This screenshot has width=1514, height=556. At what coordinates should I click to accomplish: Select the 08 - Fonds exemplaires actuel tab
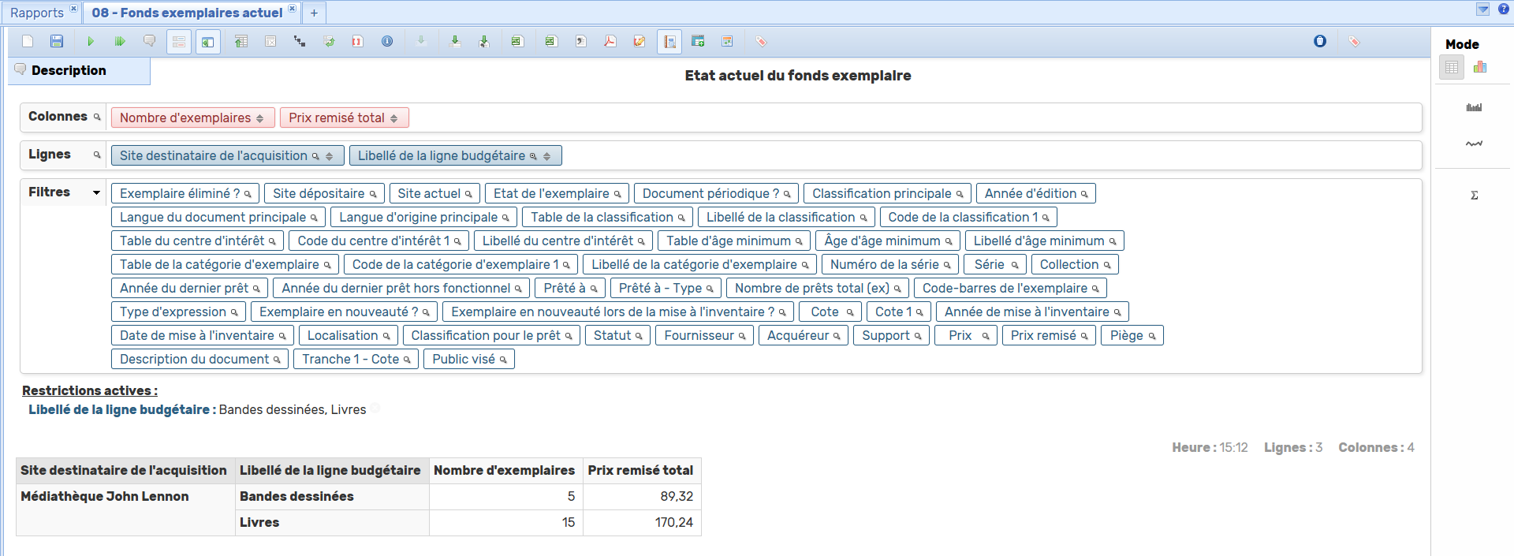click(187, 13)
